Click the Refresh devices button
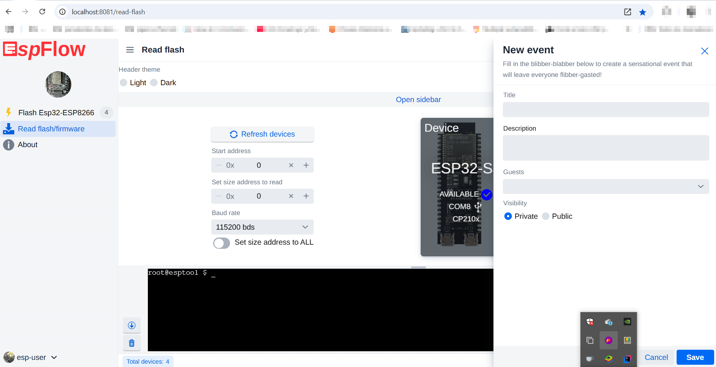Image resolution: width=716 pixels, height=367 pixels. click(262, 134)
